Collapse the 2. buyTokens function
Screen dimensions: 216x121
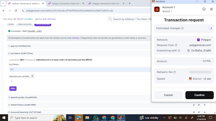point(79,53)
